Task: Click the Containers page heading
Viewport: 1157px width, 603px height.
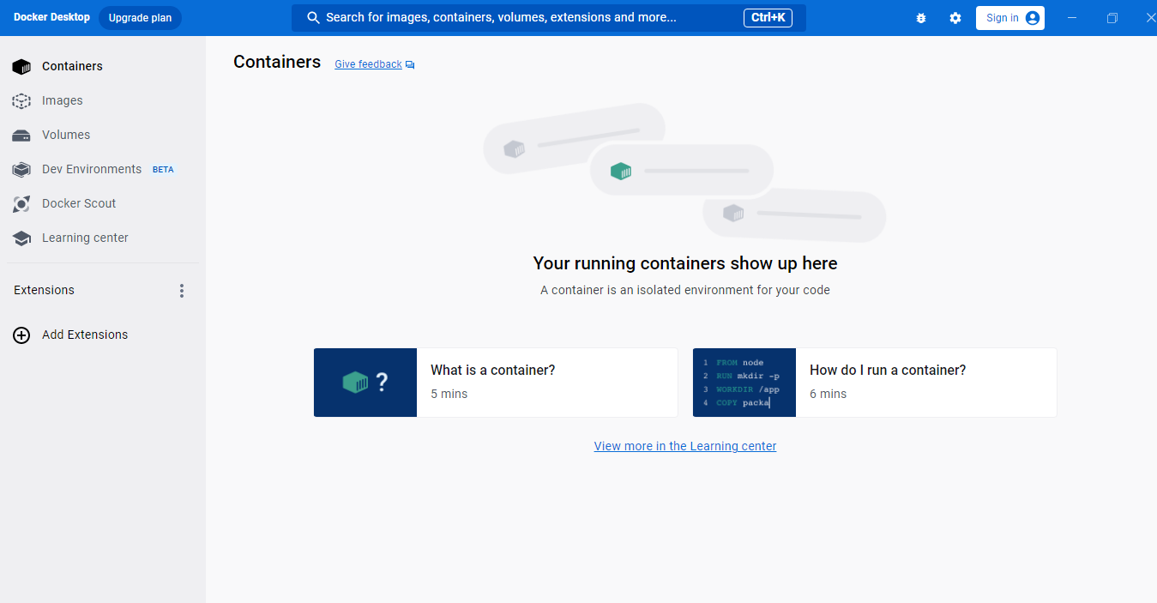Action: (x=277, y=62)
